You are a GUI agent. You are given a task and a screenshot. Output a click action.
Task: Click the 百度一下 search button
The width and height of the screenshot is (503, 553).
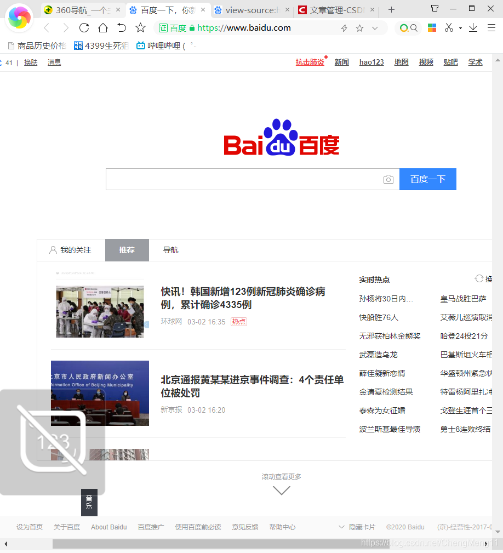pyautogui.click(x=427, y=179)
